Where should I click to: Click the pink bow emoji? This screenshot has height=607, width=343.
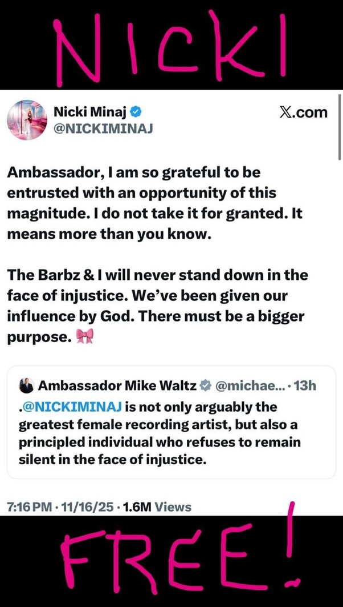[84, 337]
